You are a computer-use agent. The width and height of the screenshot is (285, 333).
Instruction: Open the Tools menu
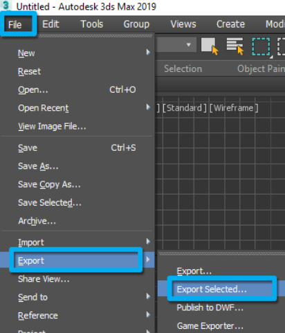click(x=91, y=24)
